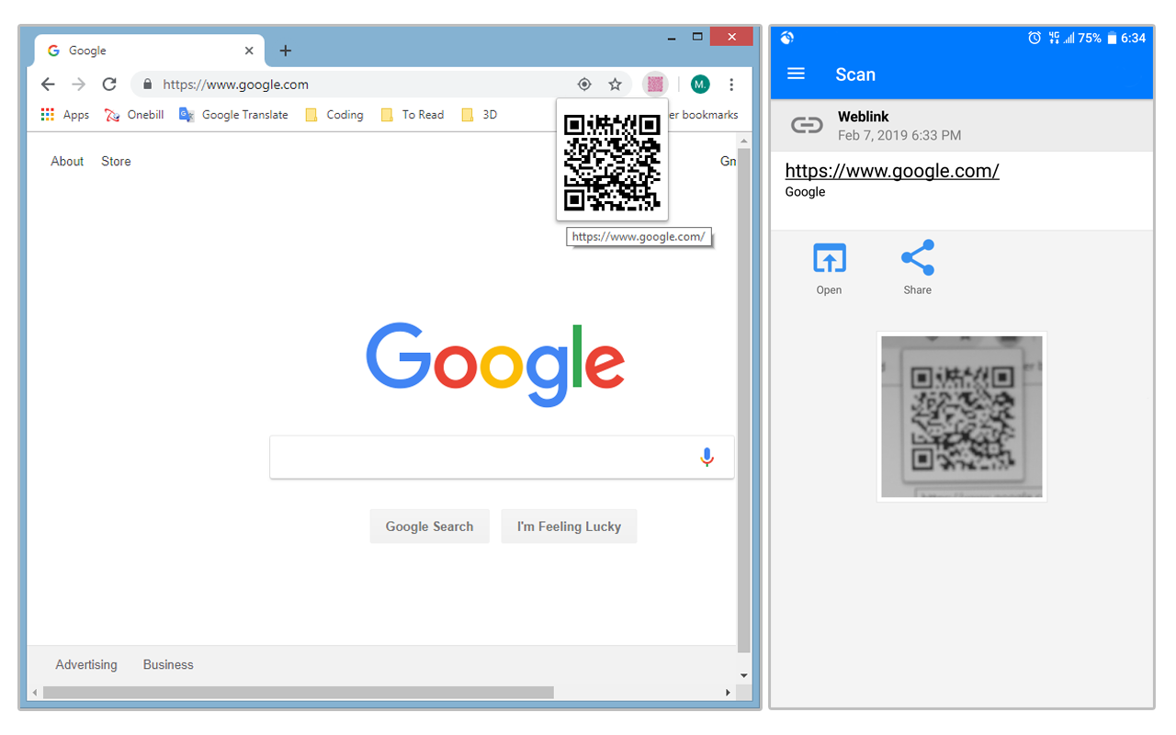Viewport: 1176px width, 735px height.
Task: Activate voice search with the microphone icon
Action: 707,457
